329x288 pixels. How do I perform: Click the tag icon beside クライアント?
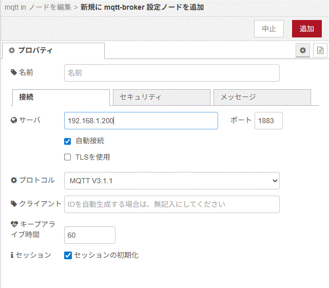pyautogui.click(x=14, y=204)
